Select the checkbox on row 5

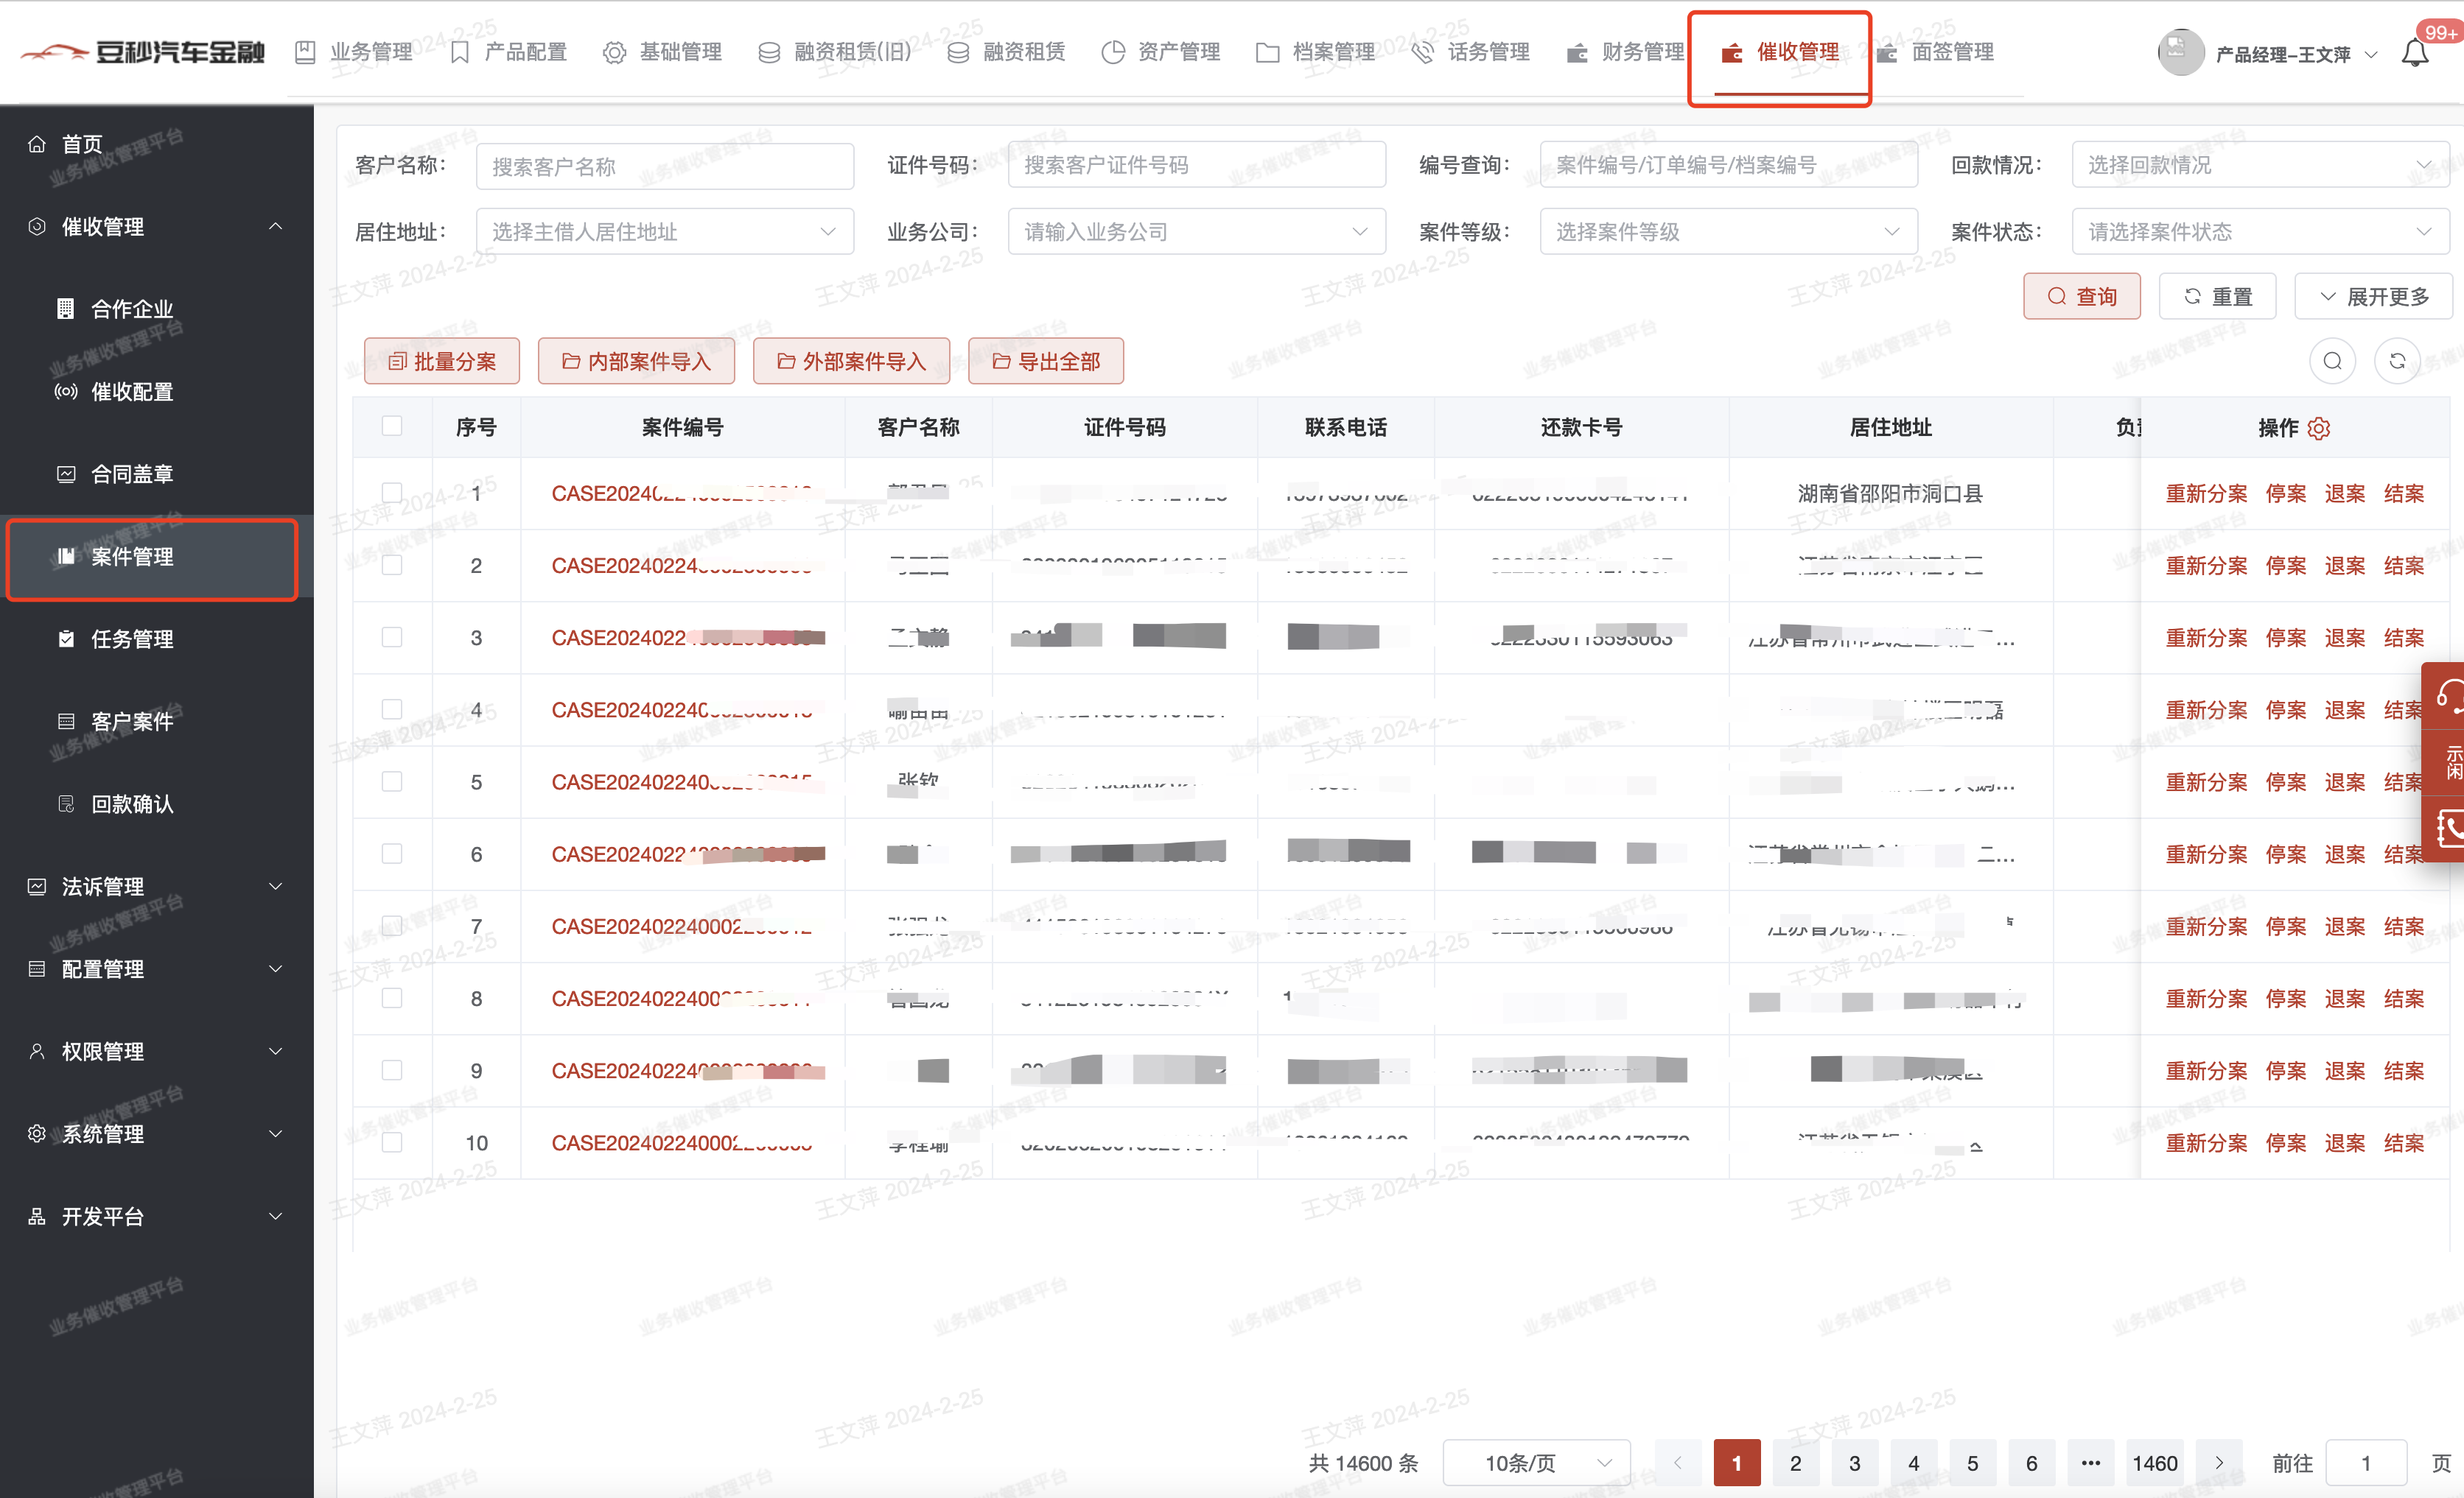(392, 781)
